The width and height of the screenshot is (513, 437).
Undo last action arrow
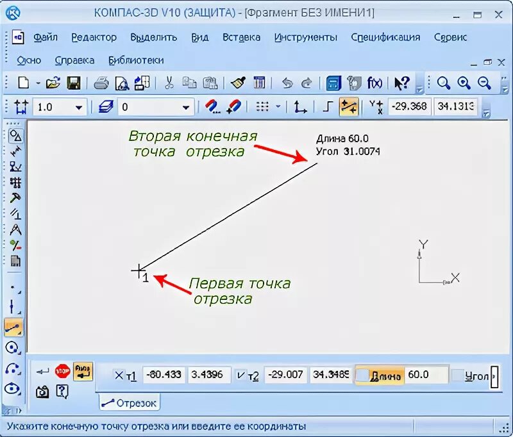point(287,83)
